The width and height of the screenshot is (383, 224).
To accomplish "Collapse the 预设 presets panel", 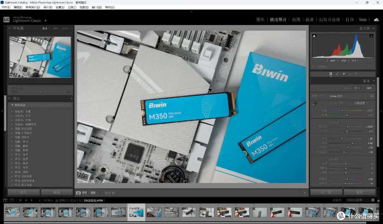I will [9, 98].
